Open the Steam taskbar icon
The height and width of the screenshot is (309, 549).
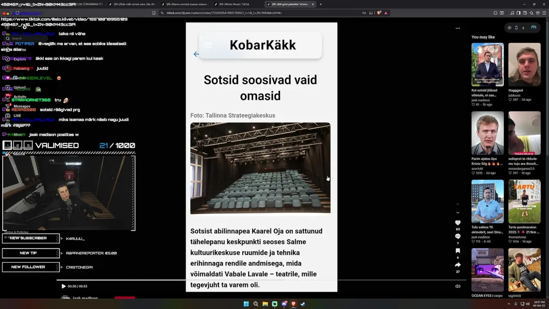(303, 304)
